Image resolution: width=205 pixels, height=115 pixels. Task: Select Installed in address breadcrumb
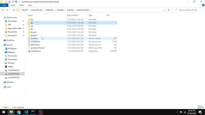coord(60,10)
